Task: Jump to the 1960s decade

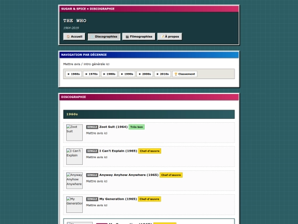Action: [73, 74]
